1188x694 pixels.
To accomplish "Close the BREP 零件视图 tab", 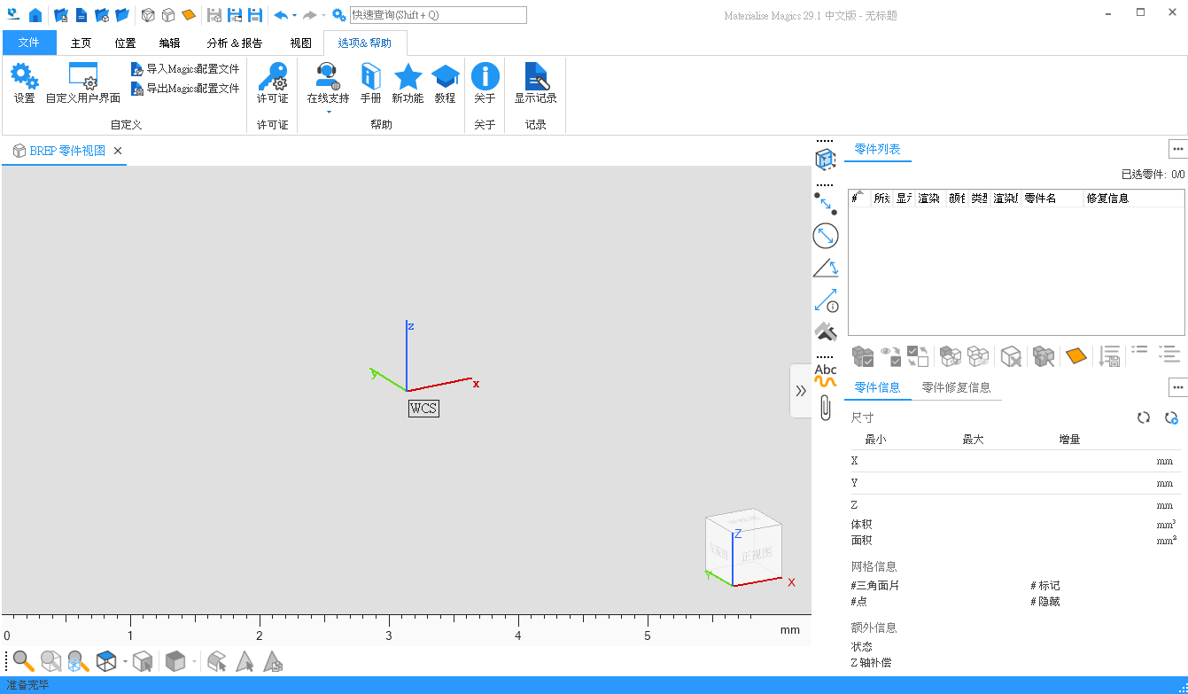I will [x=118, y=151].
